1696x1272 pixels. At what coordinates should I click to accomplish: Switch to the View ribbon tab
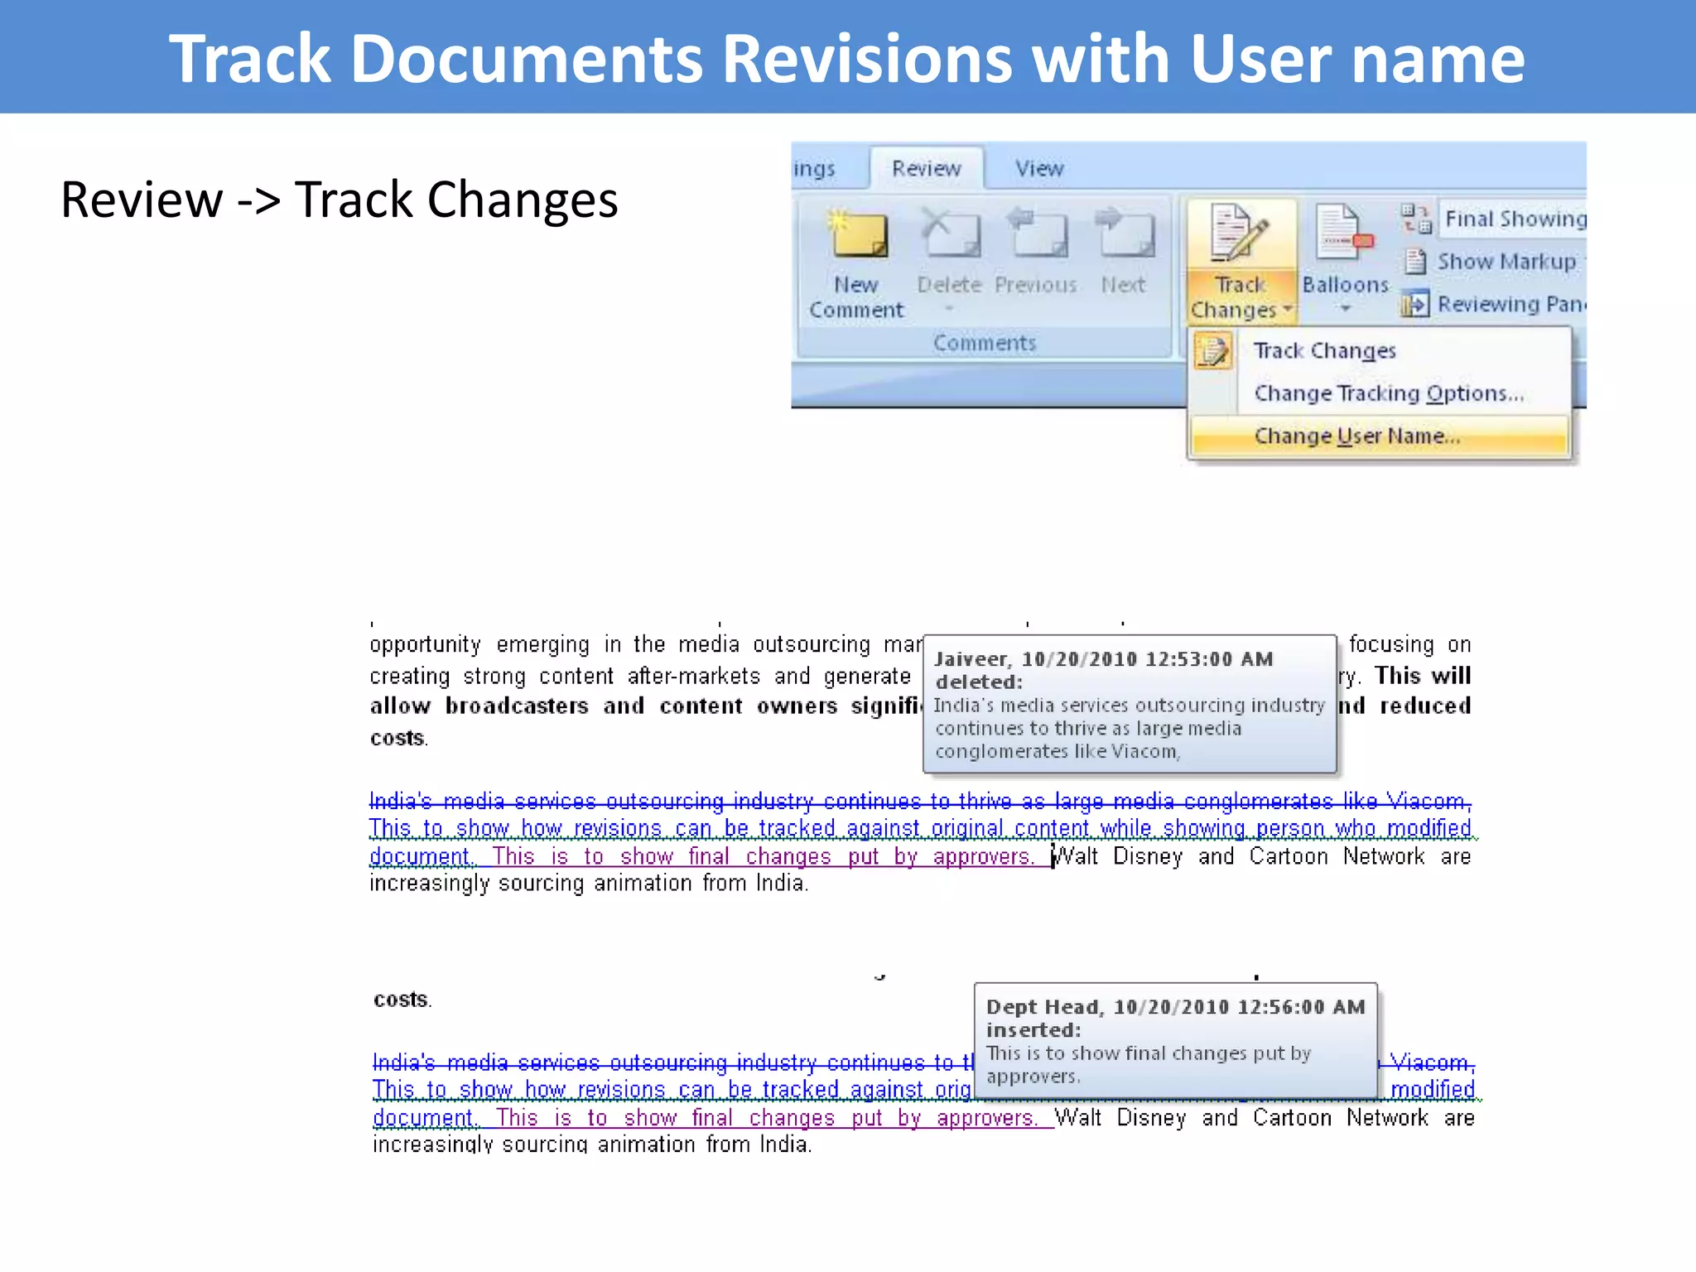1038,169
